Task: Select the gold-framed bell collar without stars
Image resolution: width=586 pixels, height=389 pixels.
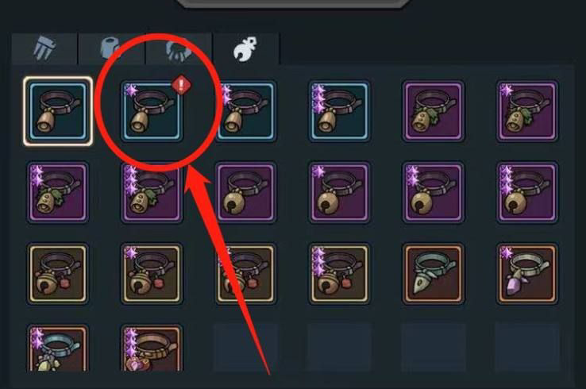Action: pyautogui.click(x=58, y=273)
